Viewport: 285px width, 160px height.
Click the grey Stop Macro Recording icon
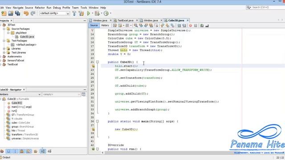pyautogui.click(x=195, y=26)
